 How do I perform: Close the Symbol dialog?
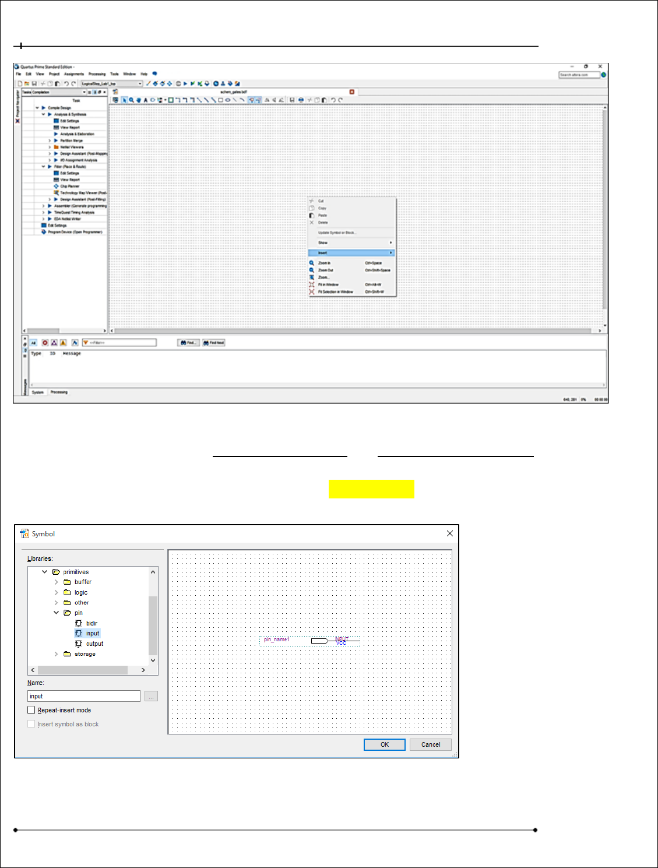[x=449, y=533]
